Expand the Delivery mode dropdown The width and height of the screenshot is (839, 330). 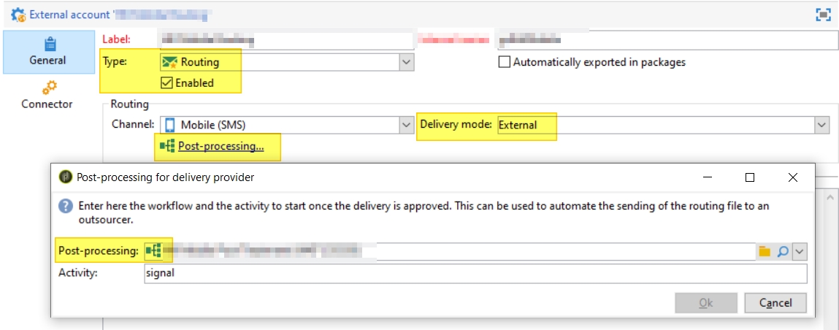click(822, 126)
